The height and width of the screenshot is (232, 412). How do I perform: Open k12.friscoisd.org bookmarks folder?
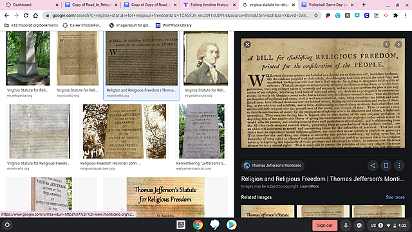coord(32,25)
